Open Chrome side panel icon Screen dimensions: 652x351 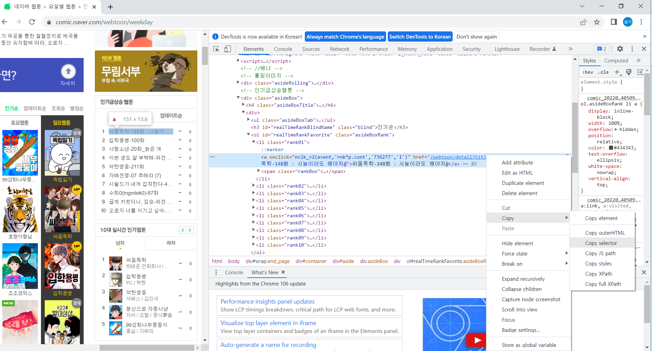(614, 22)
